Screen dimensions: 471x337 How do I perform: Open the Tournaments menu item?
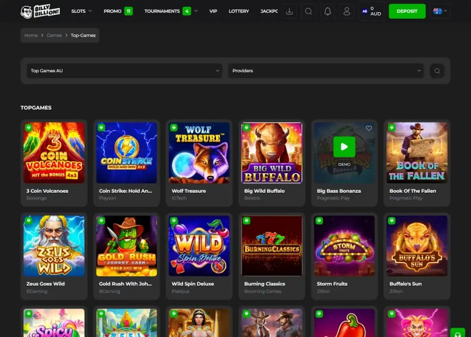point(168,11)
